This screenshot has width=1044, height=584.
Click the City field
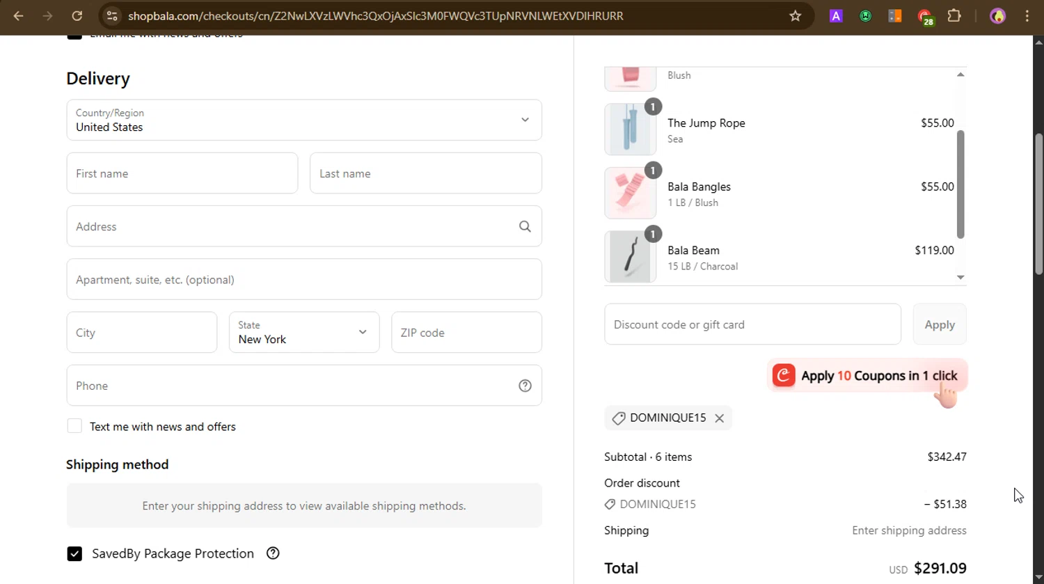pos(142,332)
